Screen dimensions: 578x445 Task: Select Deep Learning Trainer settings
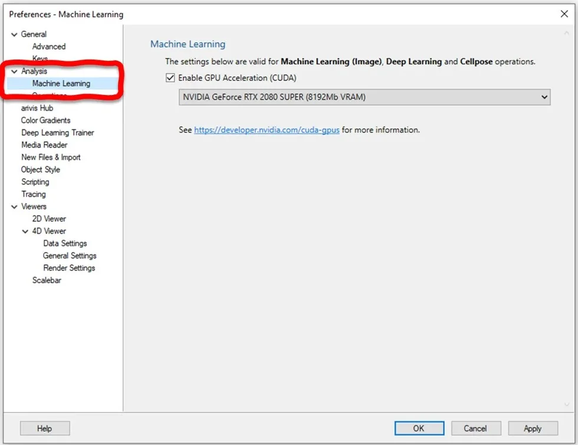pos(57,132)
